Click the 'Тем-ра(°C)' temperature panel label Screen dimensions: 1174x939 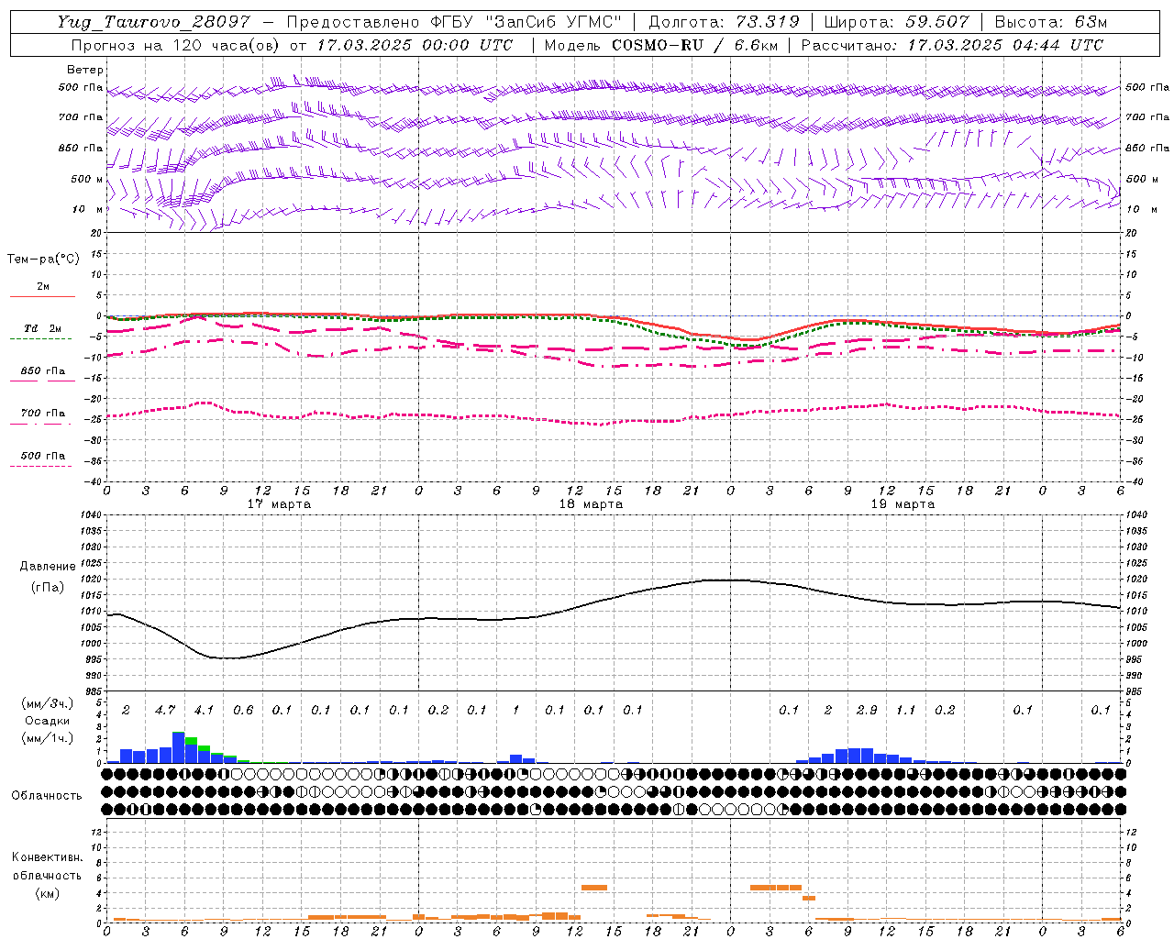(43, 260)
